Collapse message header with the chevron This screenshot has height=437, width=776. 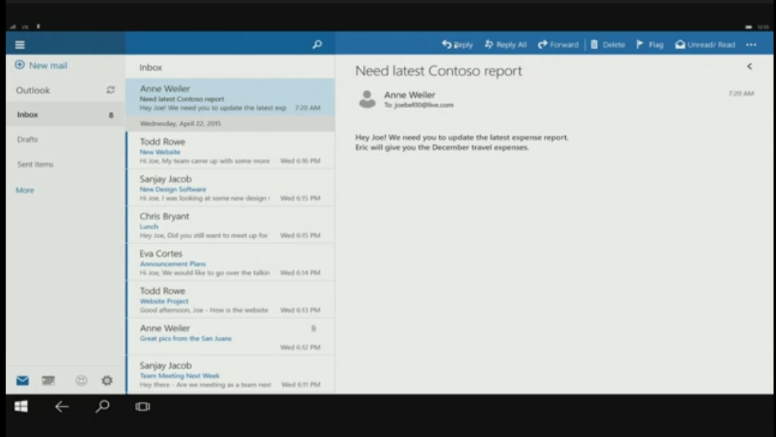(x=749, y=67)
